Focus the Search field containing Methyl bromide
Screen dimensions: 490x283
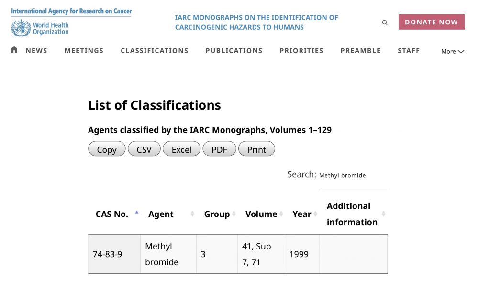point(353,176)
